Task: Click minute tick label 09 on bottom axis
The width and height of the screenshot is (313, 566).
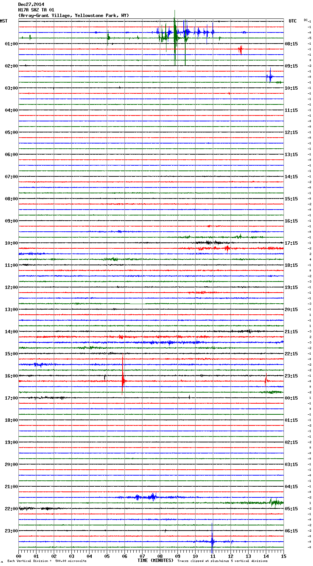Action: tap(177, 556)
